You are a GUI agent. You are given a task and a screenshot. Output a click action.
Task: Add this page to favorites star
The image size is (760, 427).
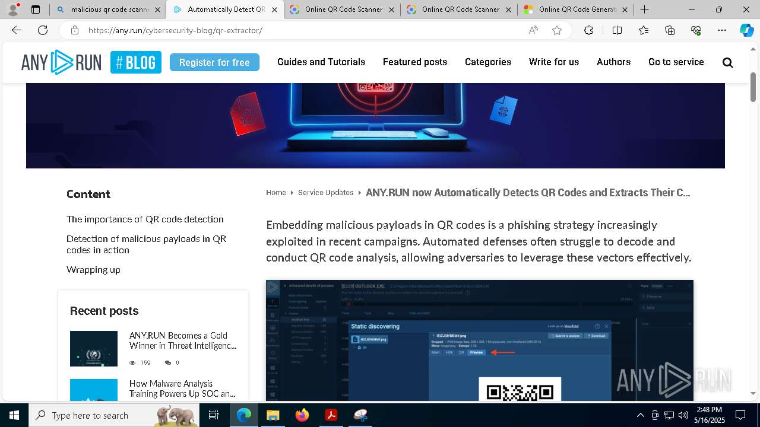pyautogui.click(x=557, y=30)
